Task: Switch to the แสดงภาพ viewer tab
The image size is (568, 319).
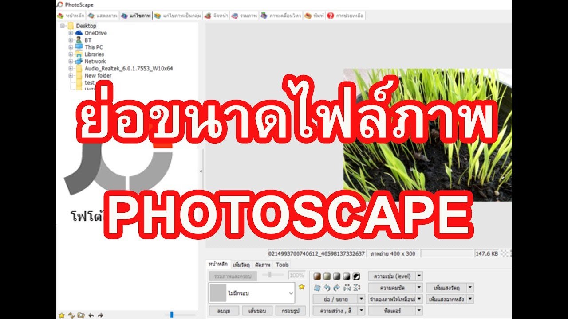Action: (103, 16)
